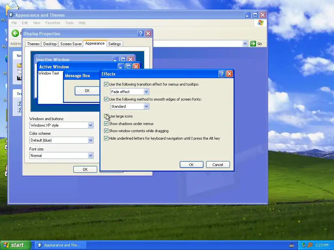
Task: Close the Display Properties dialog
Action: [148, 34]
